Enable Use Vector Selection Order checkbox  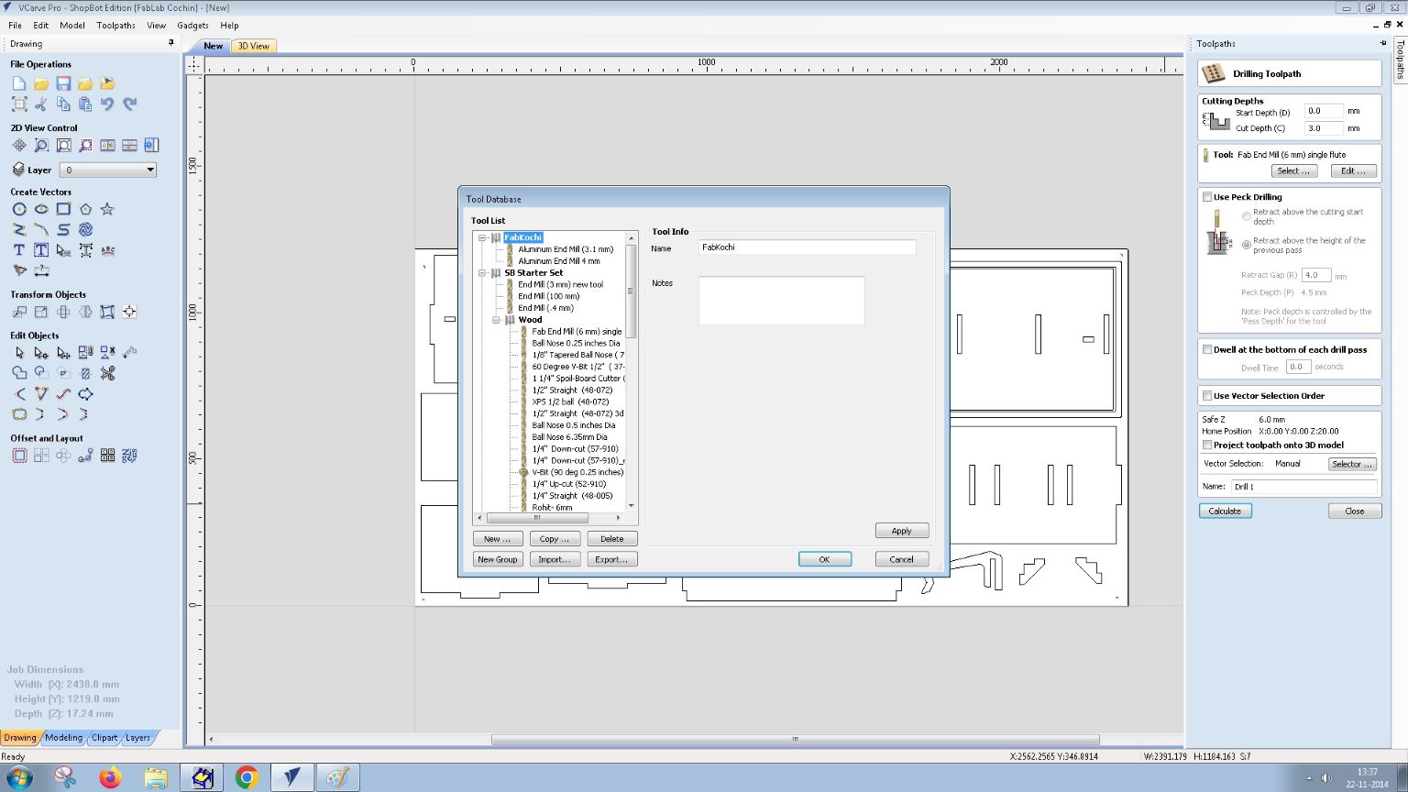coord(1207,396)
